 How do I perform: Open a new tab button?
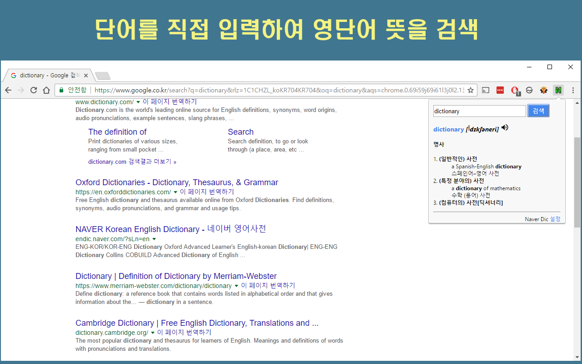(103, 76)
